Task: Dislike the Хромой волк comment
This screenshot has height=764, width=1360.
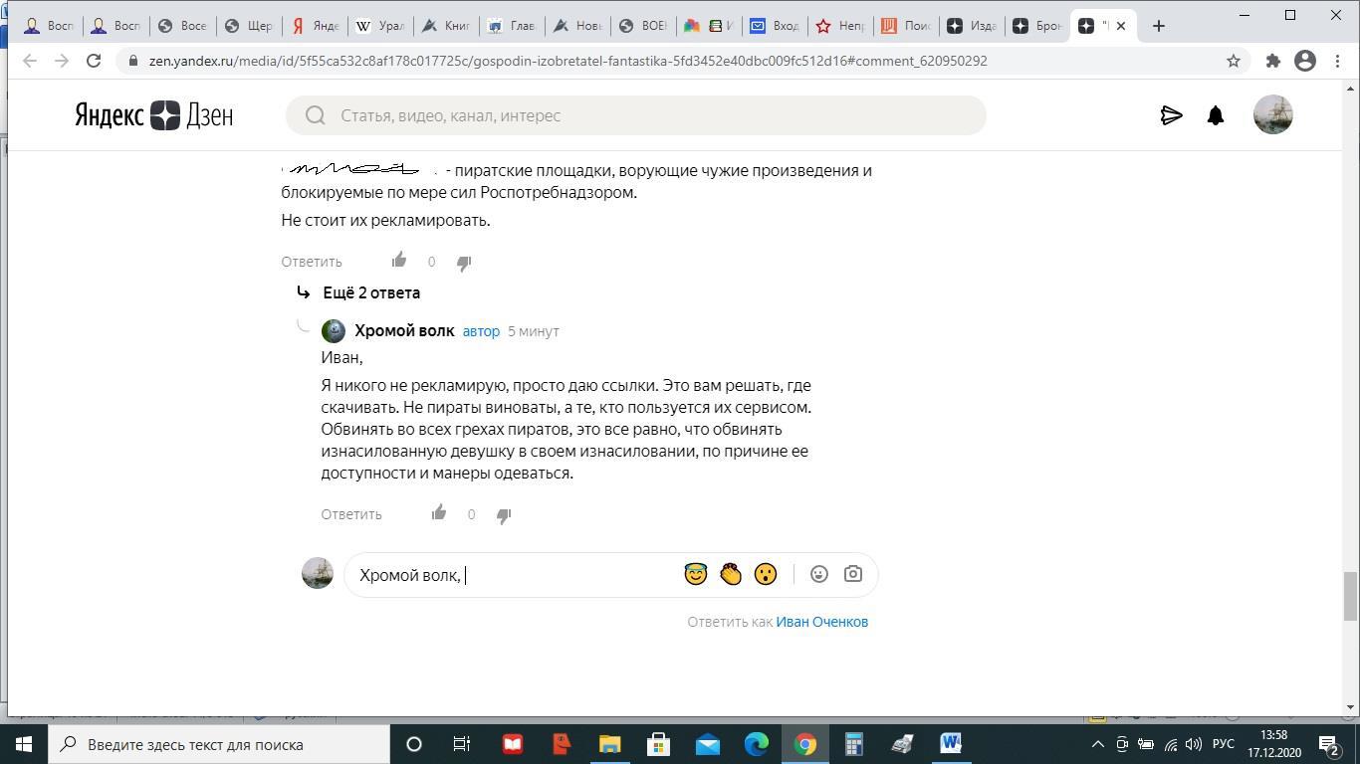Action: (504, 515)
